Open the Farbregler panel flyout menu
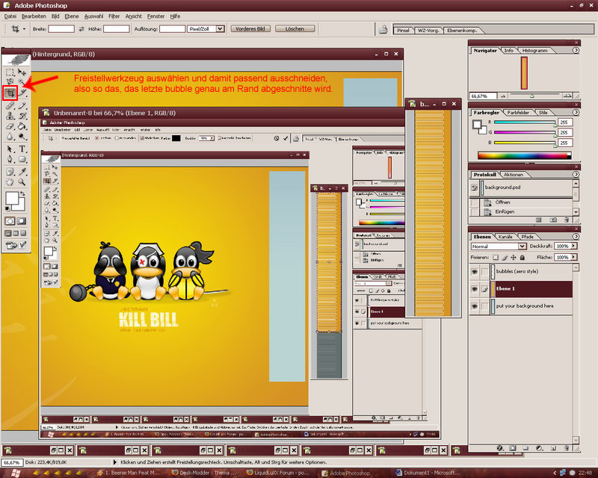Viewport: 598px width, 478px height. [x=576, y=113]
